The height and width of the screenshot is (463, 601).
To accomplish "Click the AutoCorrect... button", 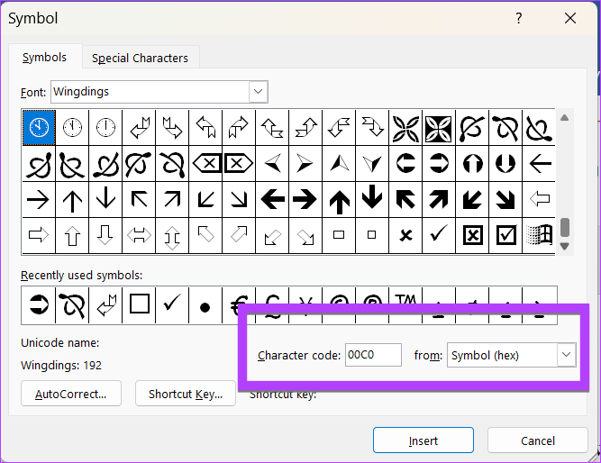I will click(71, 394).
